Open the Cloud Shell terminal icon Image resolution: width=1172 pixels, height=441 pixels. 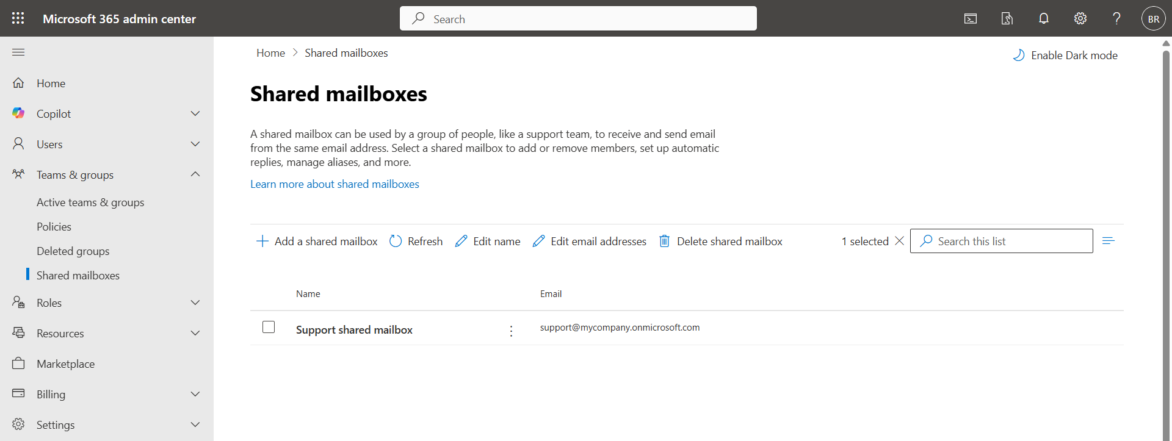(x=970, y=19)
